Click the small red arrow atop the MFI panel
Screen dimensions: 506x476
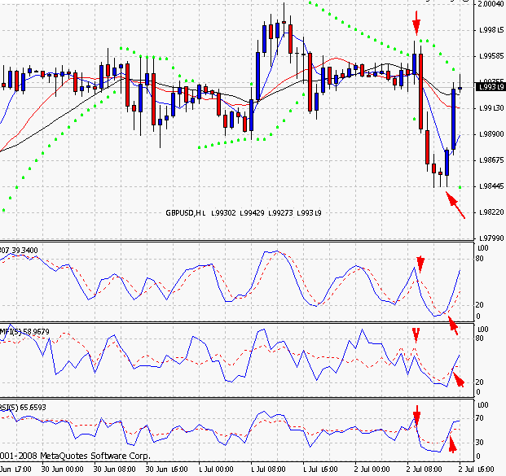pyautogui.click(x=416, y=334)
